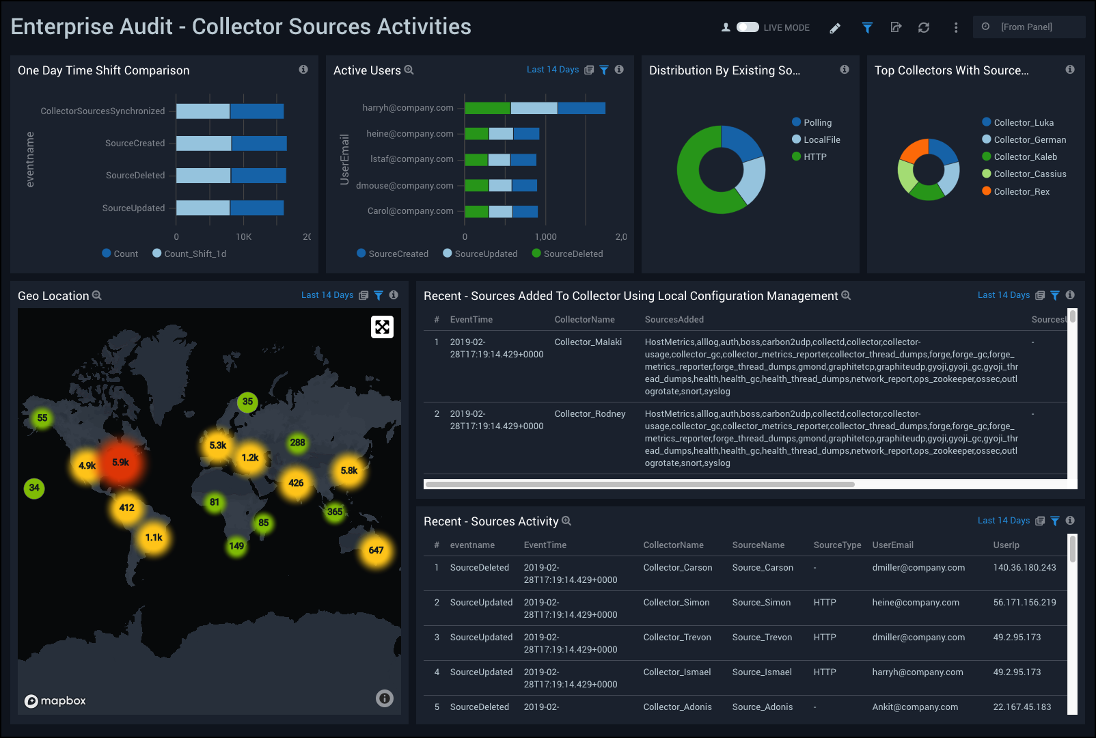The image size is (1096, 738).
Task: Open dashboard filter funnel in top toolbar
Action: point(867,28)
